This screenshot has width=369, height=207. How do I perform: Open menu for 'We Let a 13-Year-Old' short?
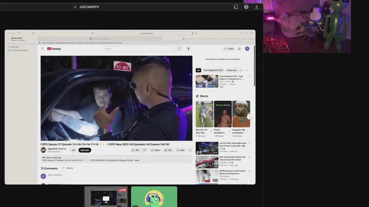pos(211,131)
